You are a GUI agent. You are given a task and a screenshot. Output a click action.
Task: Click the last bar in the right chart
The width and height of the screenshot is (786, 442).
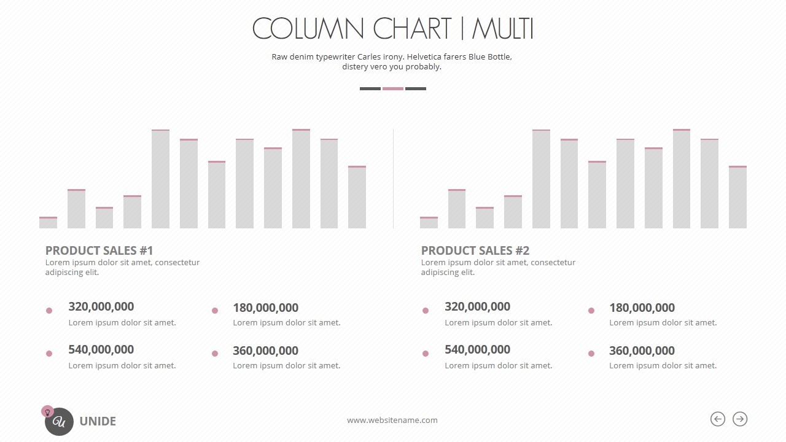click(737, 197)
